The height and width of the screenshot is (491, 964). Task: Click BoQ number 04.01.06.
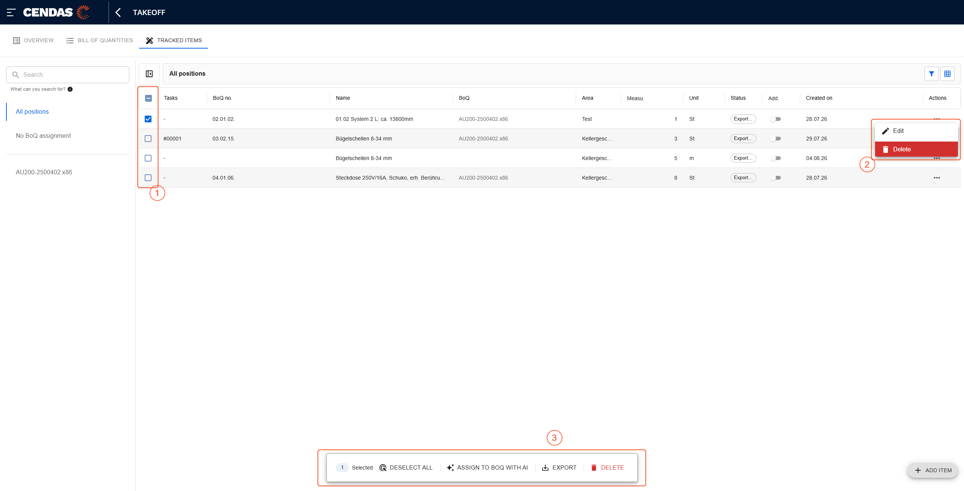pyautogui.click(x=223, y=178)
